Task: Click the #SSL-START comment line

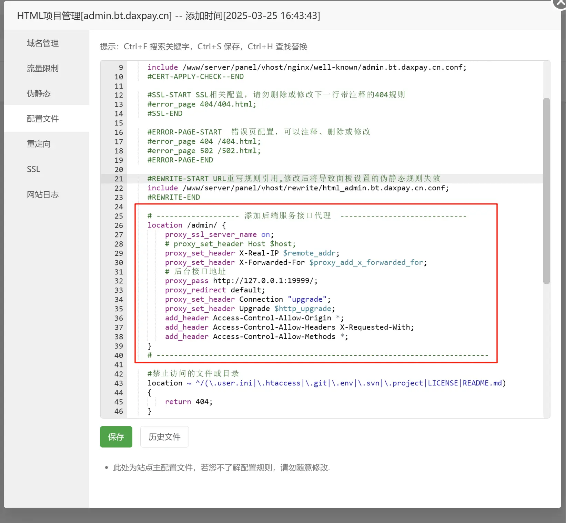Action: [276, 95]
